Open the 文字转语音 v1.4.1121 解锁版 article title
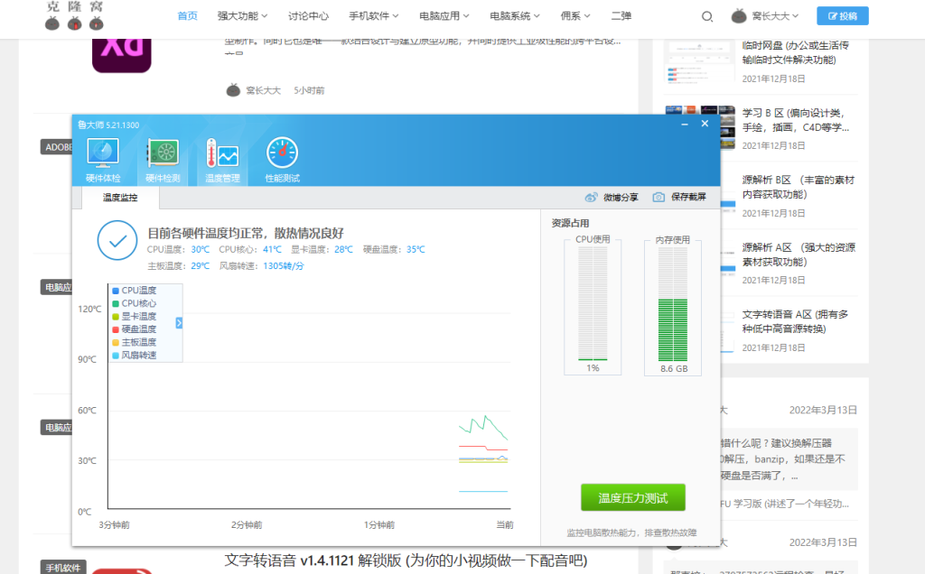The image size is (925, 574). coord(406,560)
